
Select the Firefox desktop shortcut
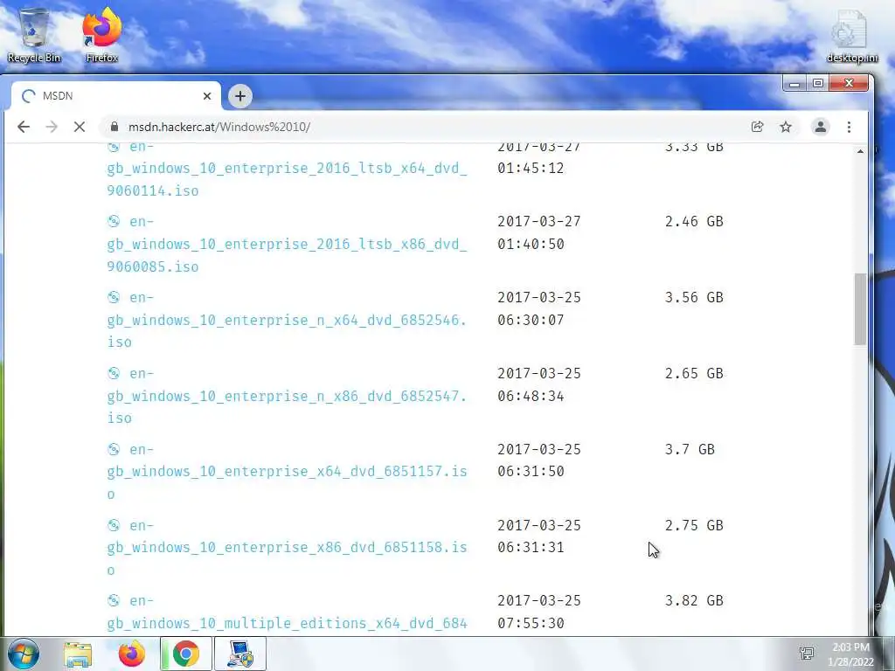pos(102,35)
